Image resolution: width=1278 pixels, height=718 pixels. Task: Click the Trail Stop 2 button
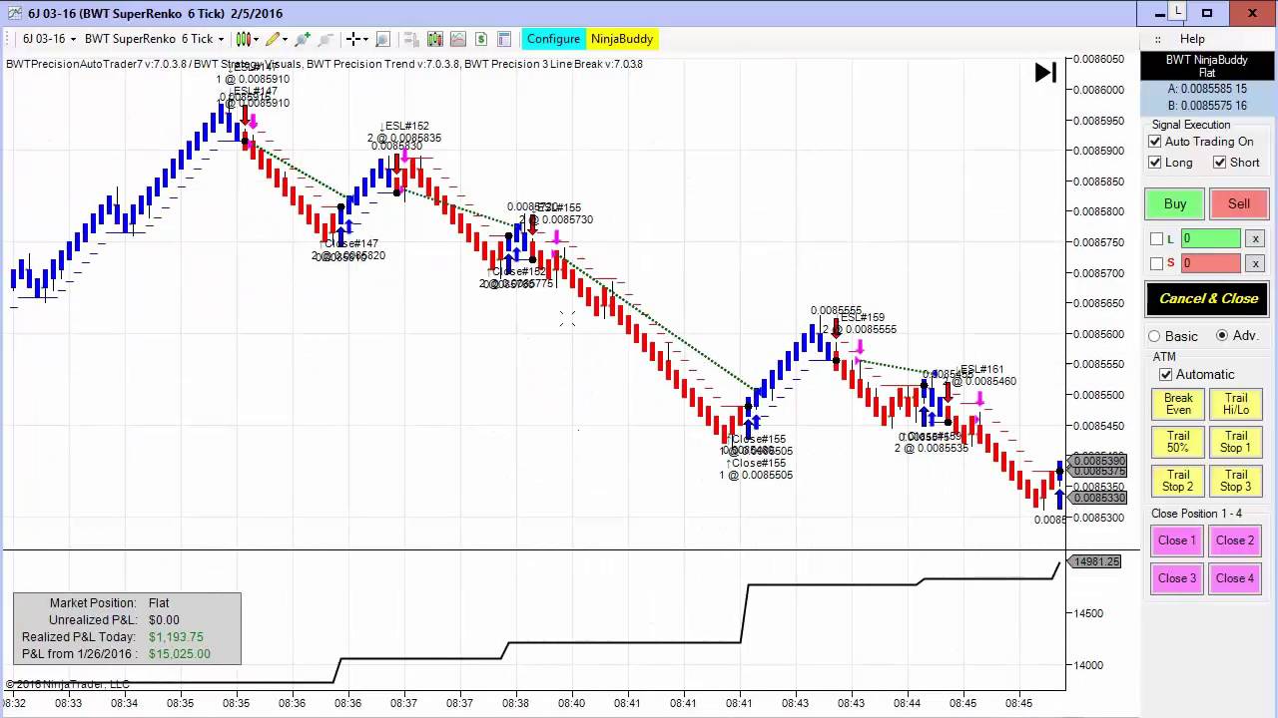coord(1178,481)
